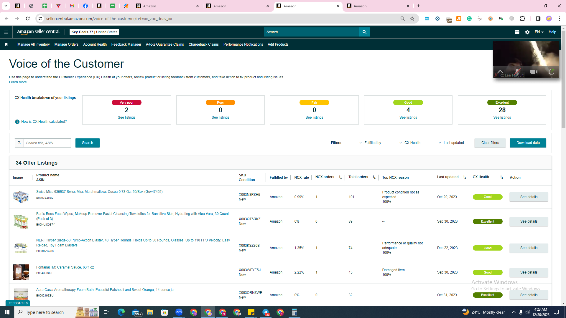Open the Grammarly extension icon
Screen dimensions: 566x318
(x=469, y=19)
